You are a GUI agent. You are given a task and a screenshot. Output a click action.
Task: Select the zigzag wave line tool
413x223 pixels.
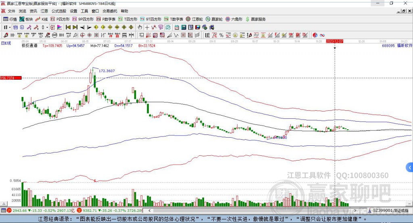click(177, 35)
